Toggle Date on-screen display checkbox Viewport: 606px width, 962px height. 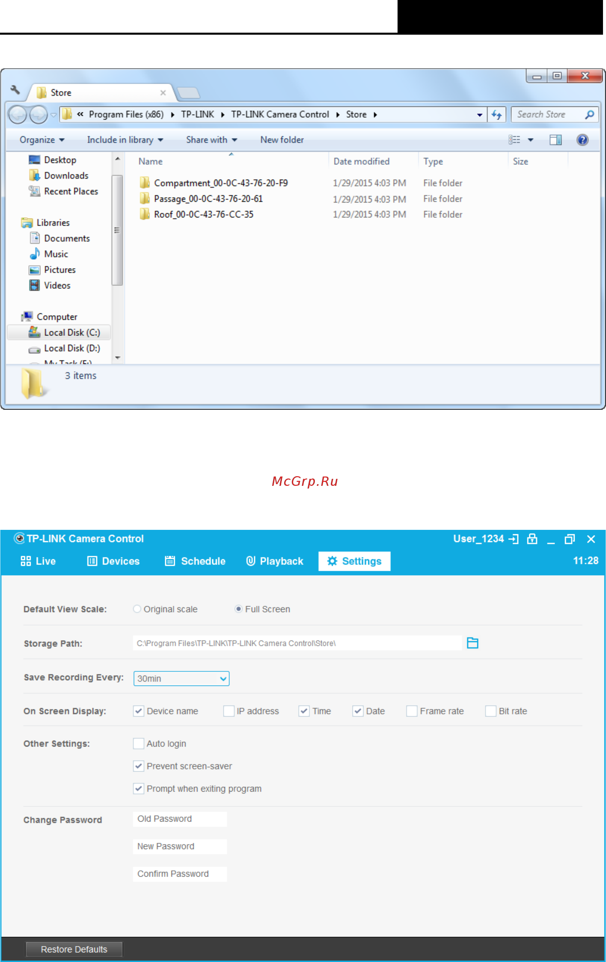pyautogui.click(x=358, y=711)
